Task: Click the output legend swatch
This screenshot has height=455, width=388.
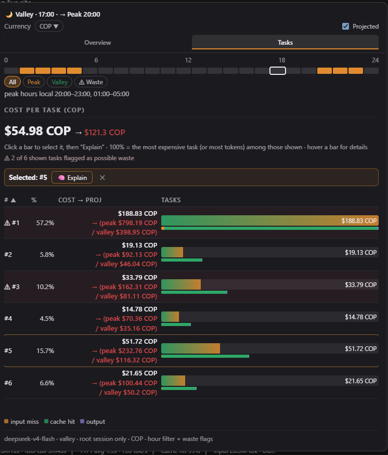Action: click(x=82, y=421)
